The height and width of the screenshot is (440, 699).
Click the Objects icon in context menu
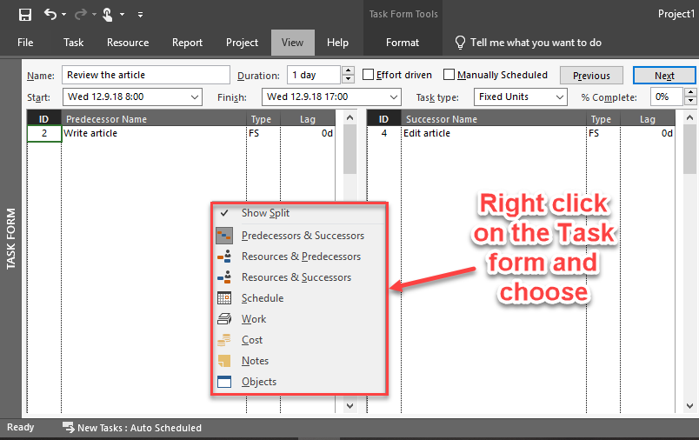pos(224,382)
